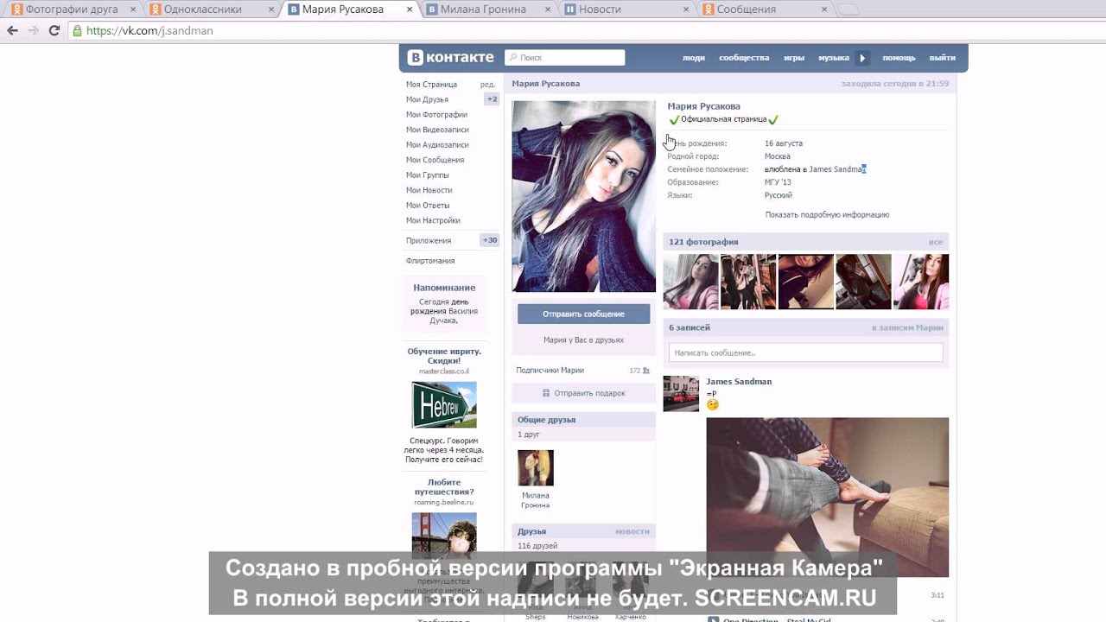This screenshot has height=622, width=1106.
Task: Click the Поиск search field
Action: point(564,58)
